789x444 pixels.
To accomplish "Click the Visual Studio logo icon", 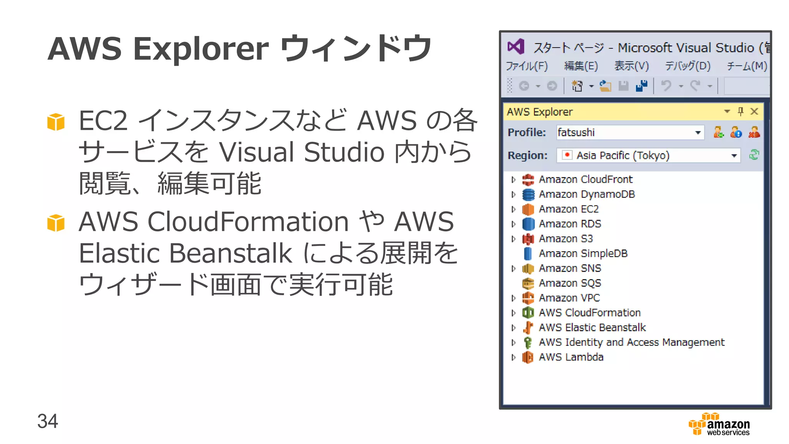I will [x=516, y=47].
